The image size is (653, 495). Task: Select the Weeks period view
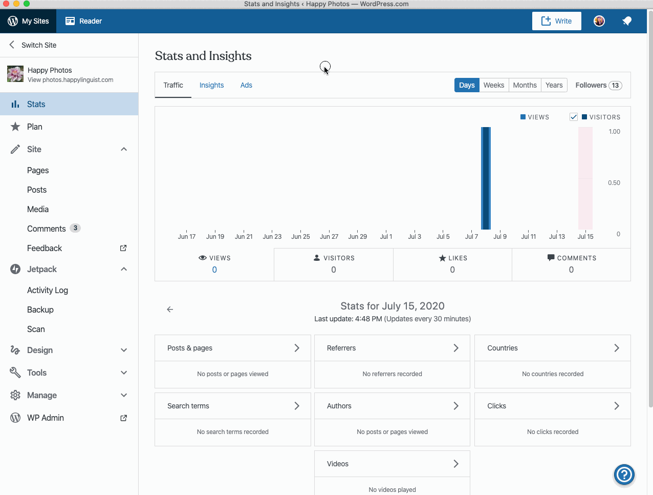pyautogui.click(x=494, y=85)
